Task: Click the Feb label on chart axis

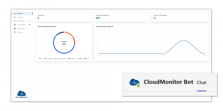Action: coord(184,55)
